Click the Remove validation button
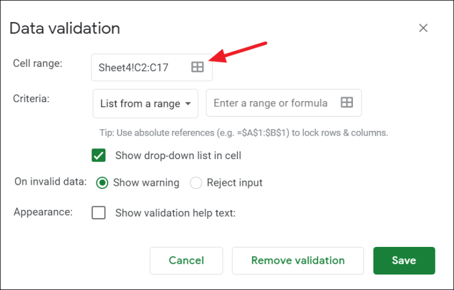The height and width of the screenshot is (290, 454). tap(298, 261)
